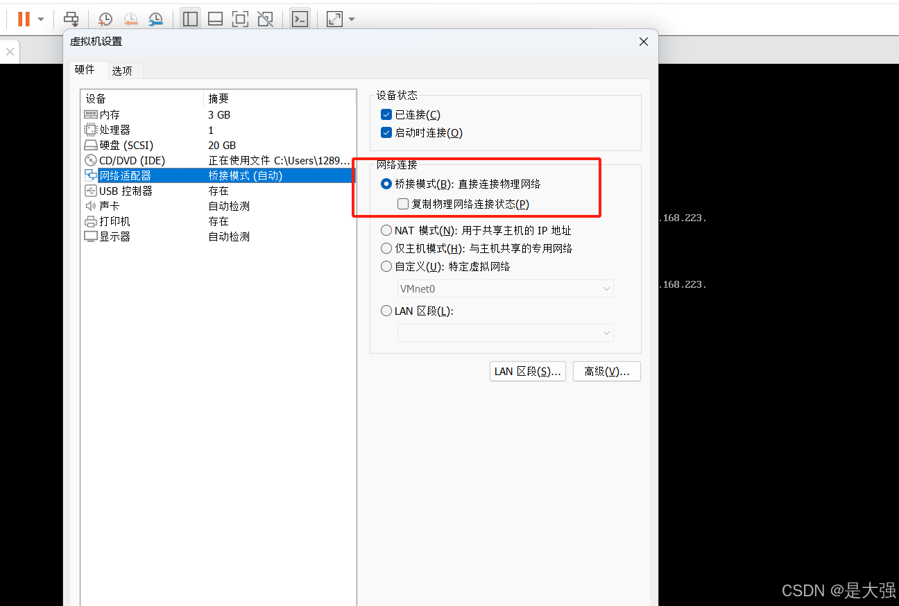Screen dimensions: 899x606
Task: Switch to the 选项 tab
Action: point(122,71)
